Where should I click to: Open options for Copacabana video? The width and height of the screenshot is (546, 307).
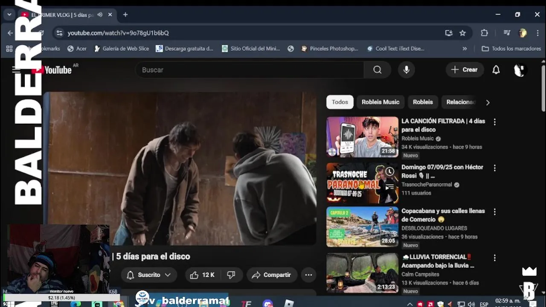point(494,212)
